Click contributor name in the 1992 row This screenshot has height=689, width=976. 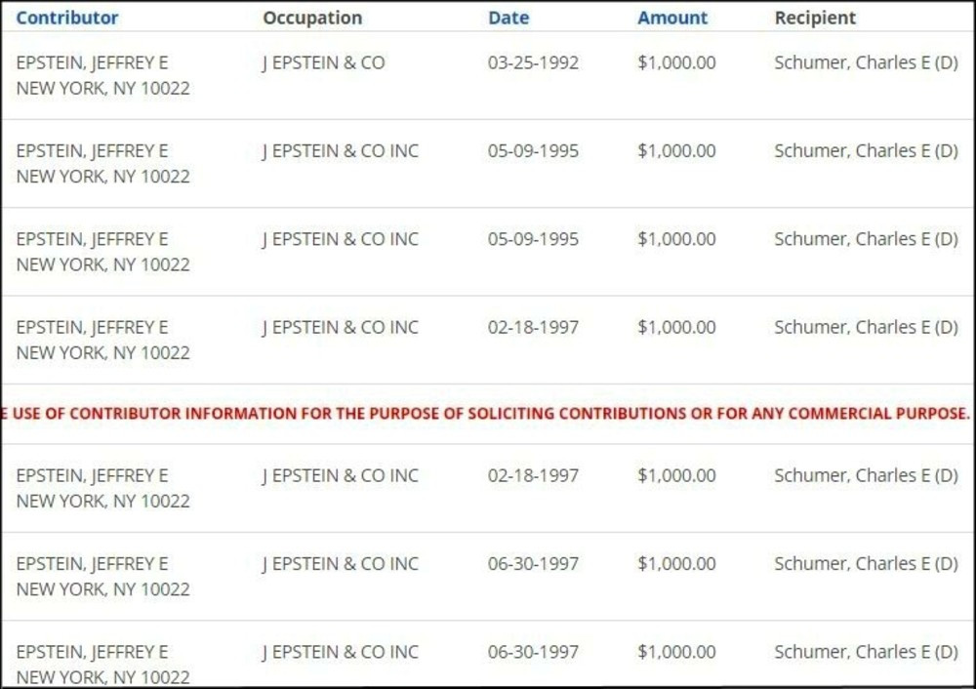click(92, 62)
